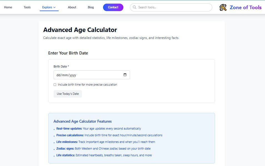This screenshot has width=265, height=166.
Task: Click the purple Contact button
Action: point(113,7)
